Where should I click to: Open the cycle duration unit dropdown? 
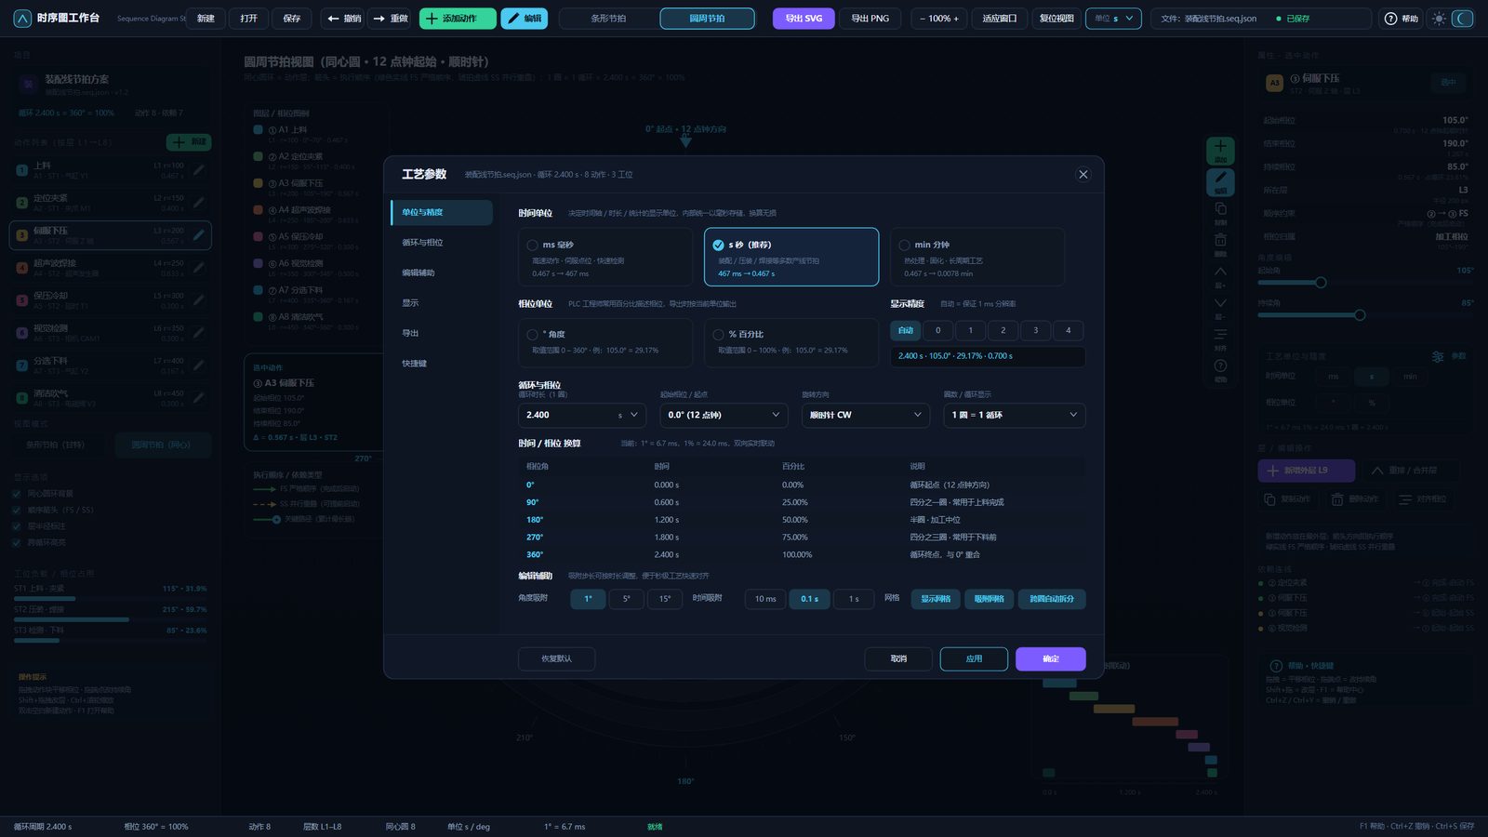629,415
